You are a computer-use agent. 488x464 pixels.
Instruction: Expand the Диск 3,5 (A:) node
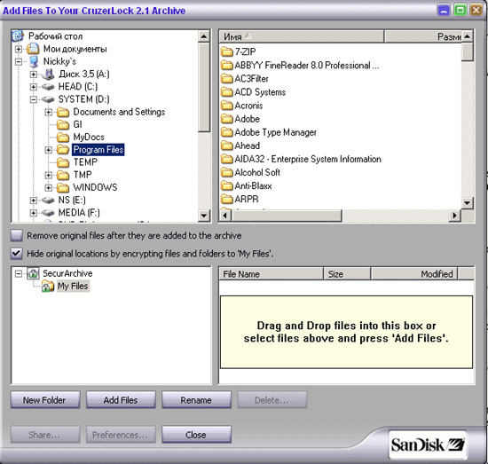(34, 74)
